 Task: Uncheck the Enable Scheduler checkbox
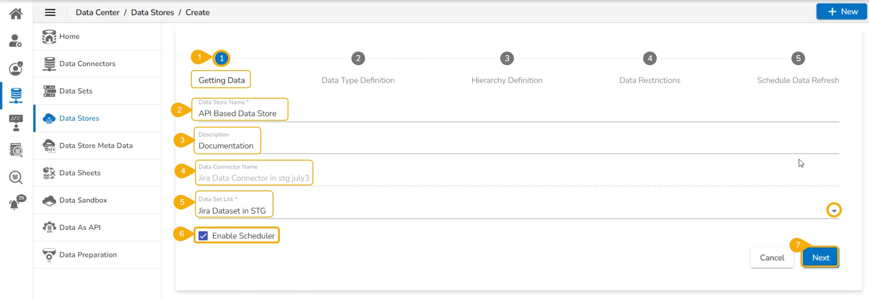(x=203, y=236)
